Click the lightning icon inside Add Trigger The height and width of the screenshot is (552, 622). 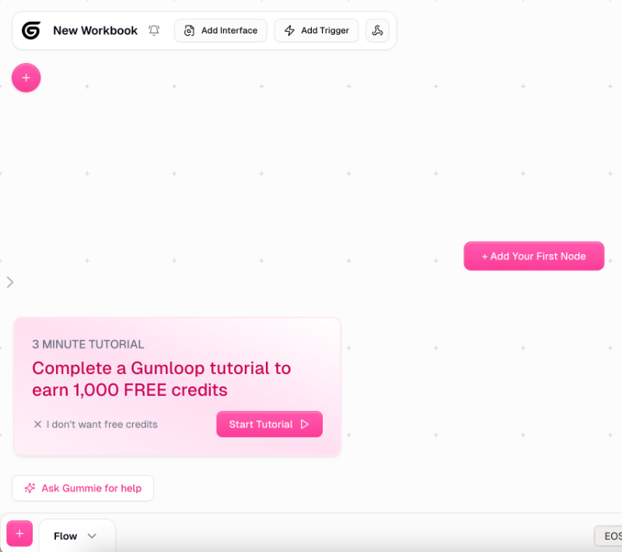tap(288, 30)
